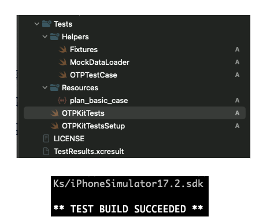The width and height of the screenshot is (267, 224).
Task: Click the LICENSE document icon
Action: point(46,138)
